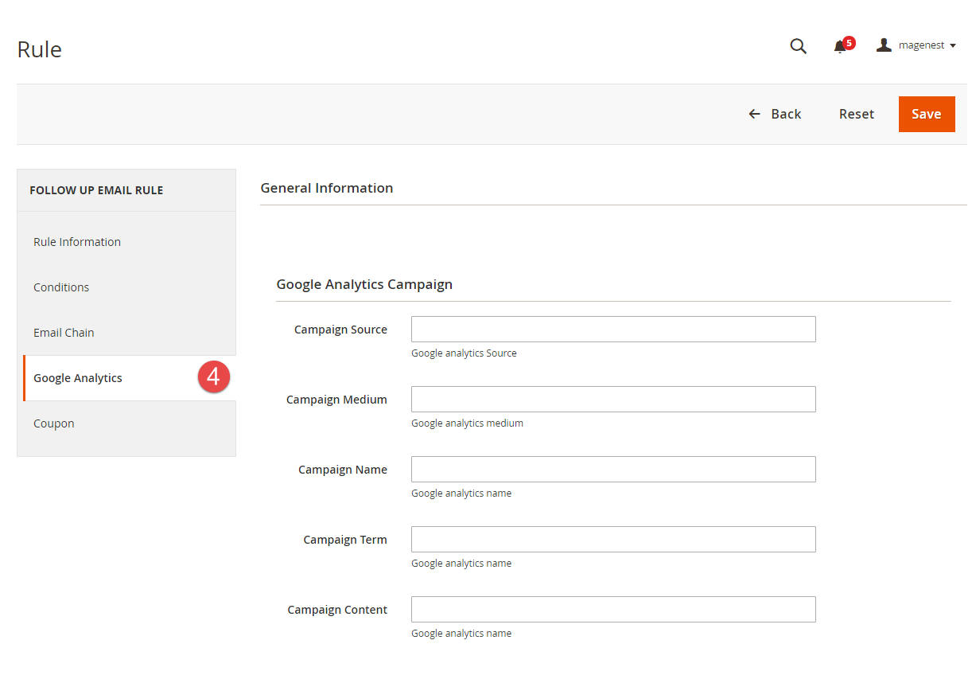
Task: Switch to the Conditions tab
Action: point(61,287)
